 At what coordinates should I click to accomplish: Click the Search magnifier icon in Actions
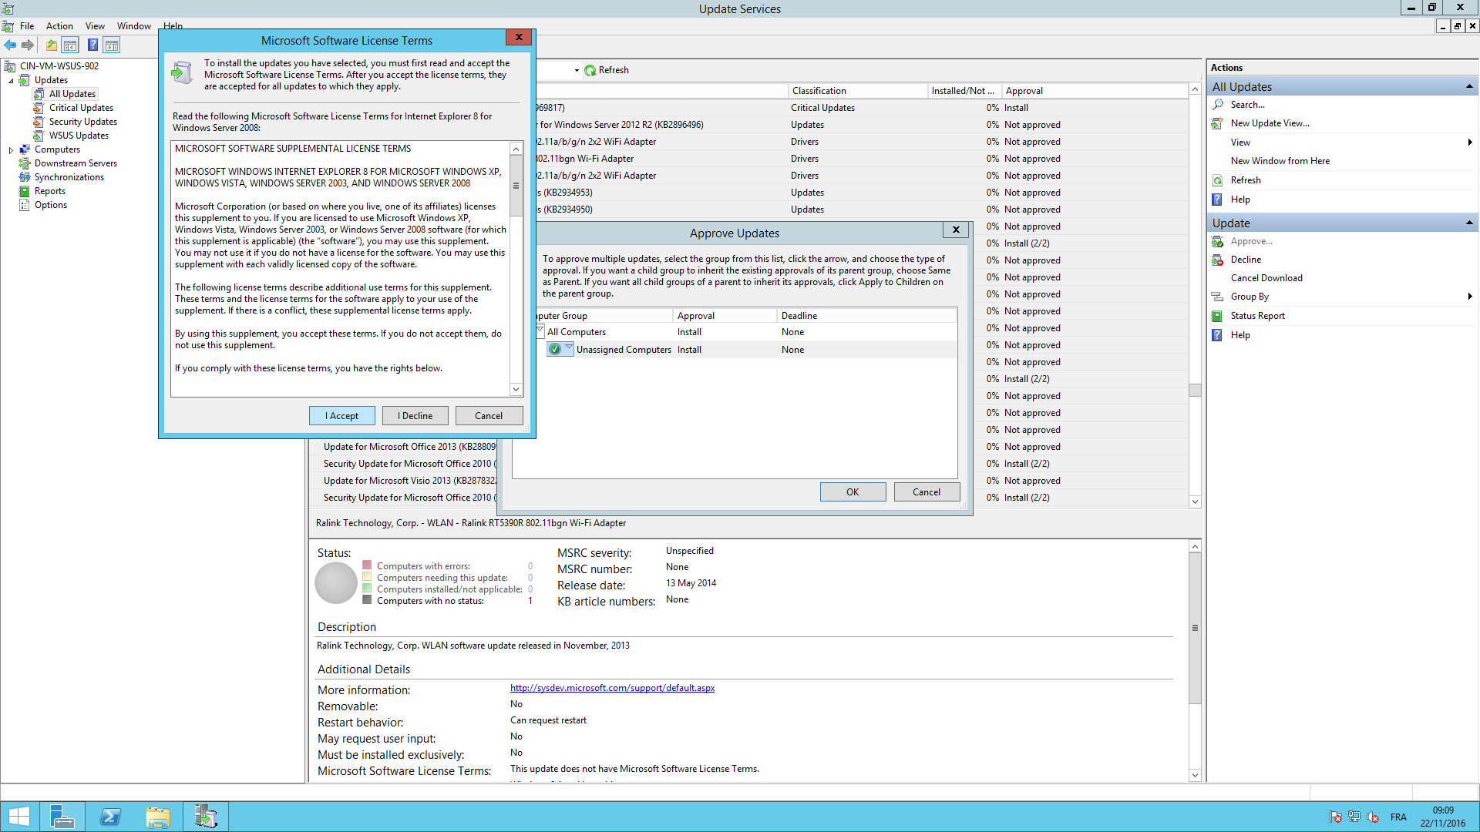(1218, 105)
